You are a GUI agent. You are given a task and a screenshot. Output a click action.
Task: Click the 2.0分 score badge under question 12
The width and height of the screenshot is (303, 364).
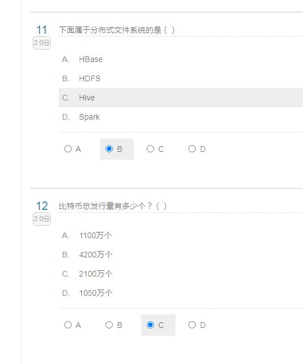tap(42, 218)
